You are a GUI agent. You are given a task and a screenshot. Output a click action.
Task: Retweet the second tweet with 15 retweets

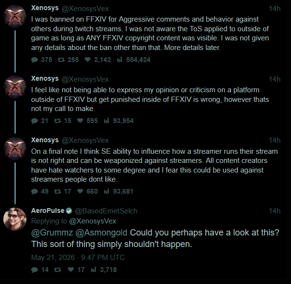[x=57, y=121]
